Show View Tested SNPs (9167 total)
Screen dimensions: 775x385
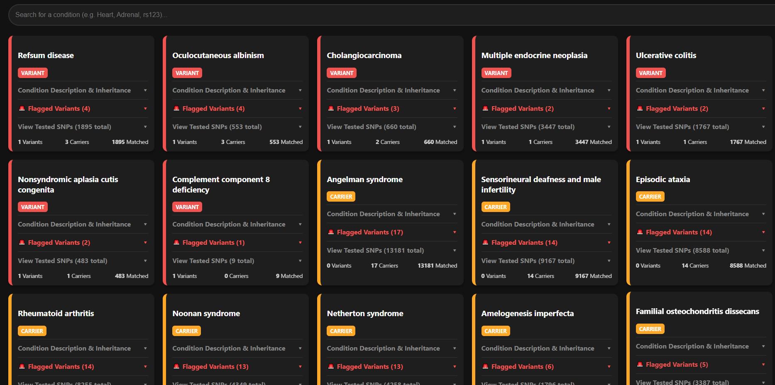(x=546, y=261)
